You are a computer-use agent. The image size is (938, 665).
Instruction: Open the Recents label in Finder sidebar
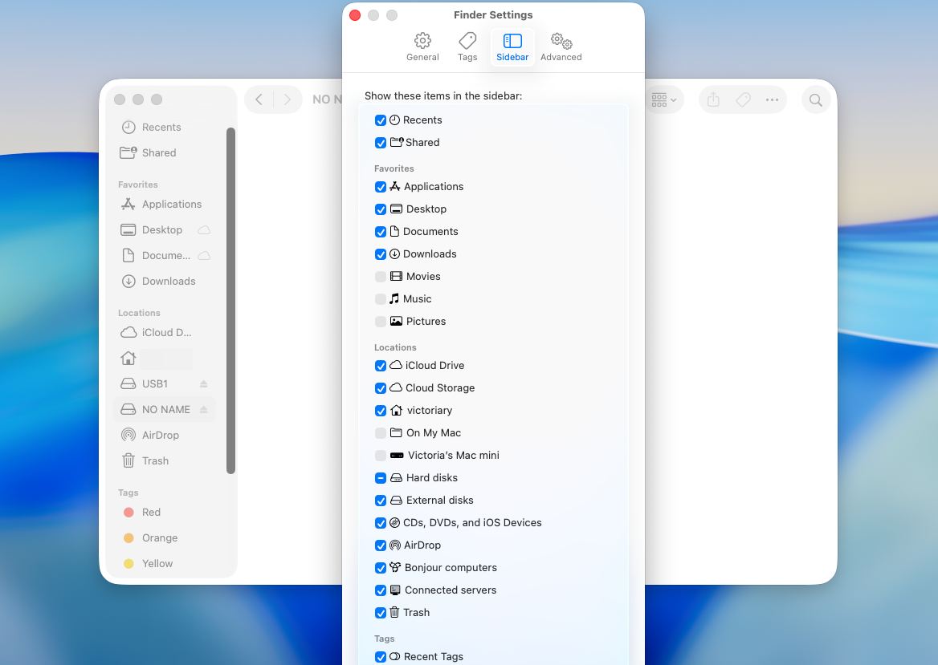[161, 128]
